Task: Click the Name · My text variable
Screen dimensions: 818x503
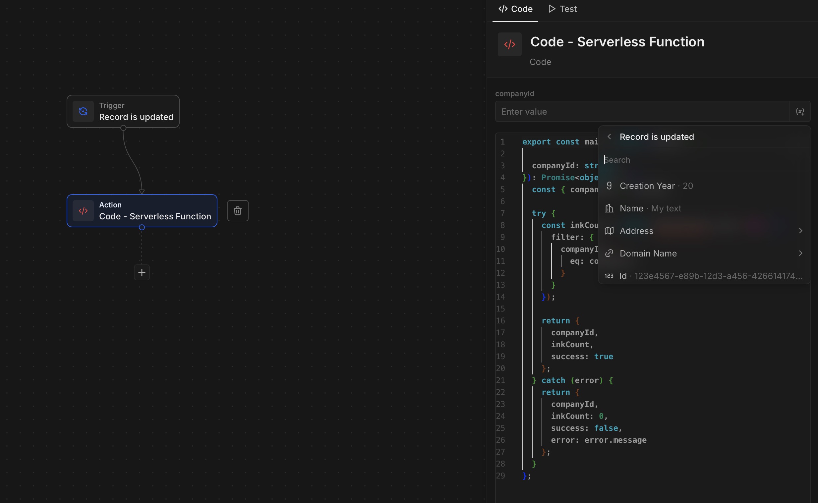Action: [x=650, y=208]
